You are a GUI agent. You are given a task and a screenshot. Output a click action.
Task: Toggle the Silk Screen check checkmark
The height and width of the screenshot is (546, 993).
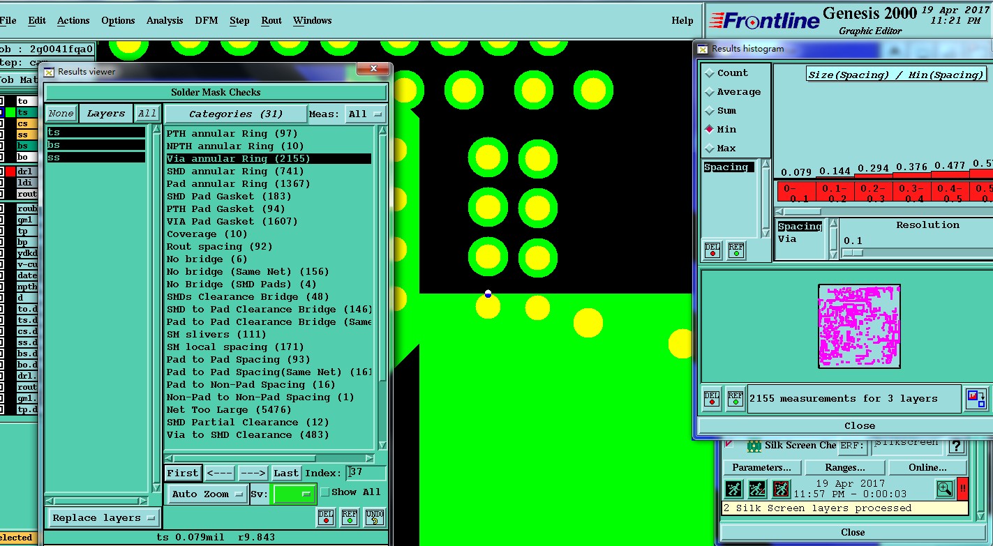(729, 444)
